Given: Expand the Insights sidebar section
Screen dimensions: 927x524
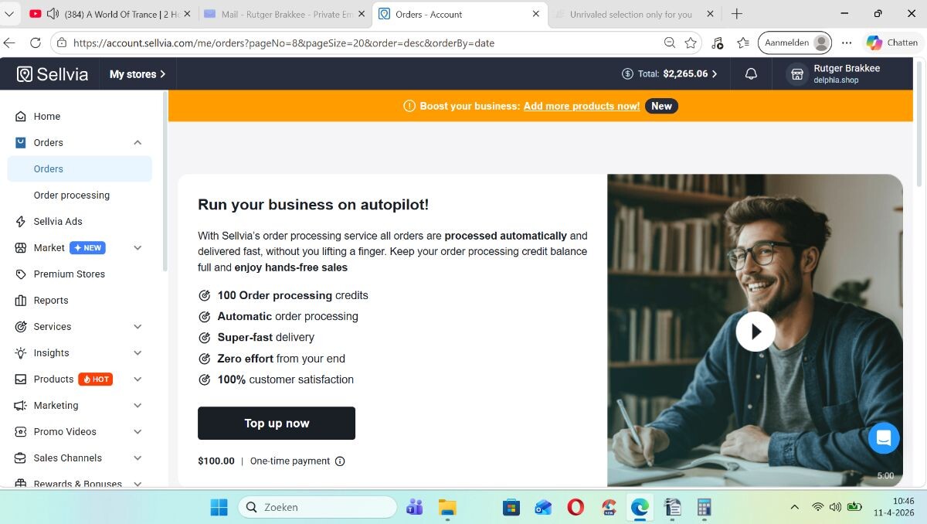Looking at the screenshot, I should pyautogui.click(x=138, y=352).
